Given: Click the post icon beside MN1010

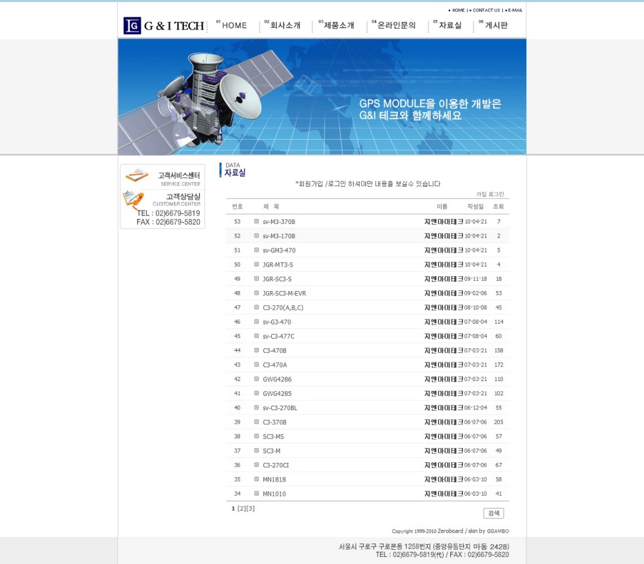Looking at the screenshot, I should 256,494.
